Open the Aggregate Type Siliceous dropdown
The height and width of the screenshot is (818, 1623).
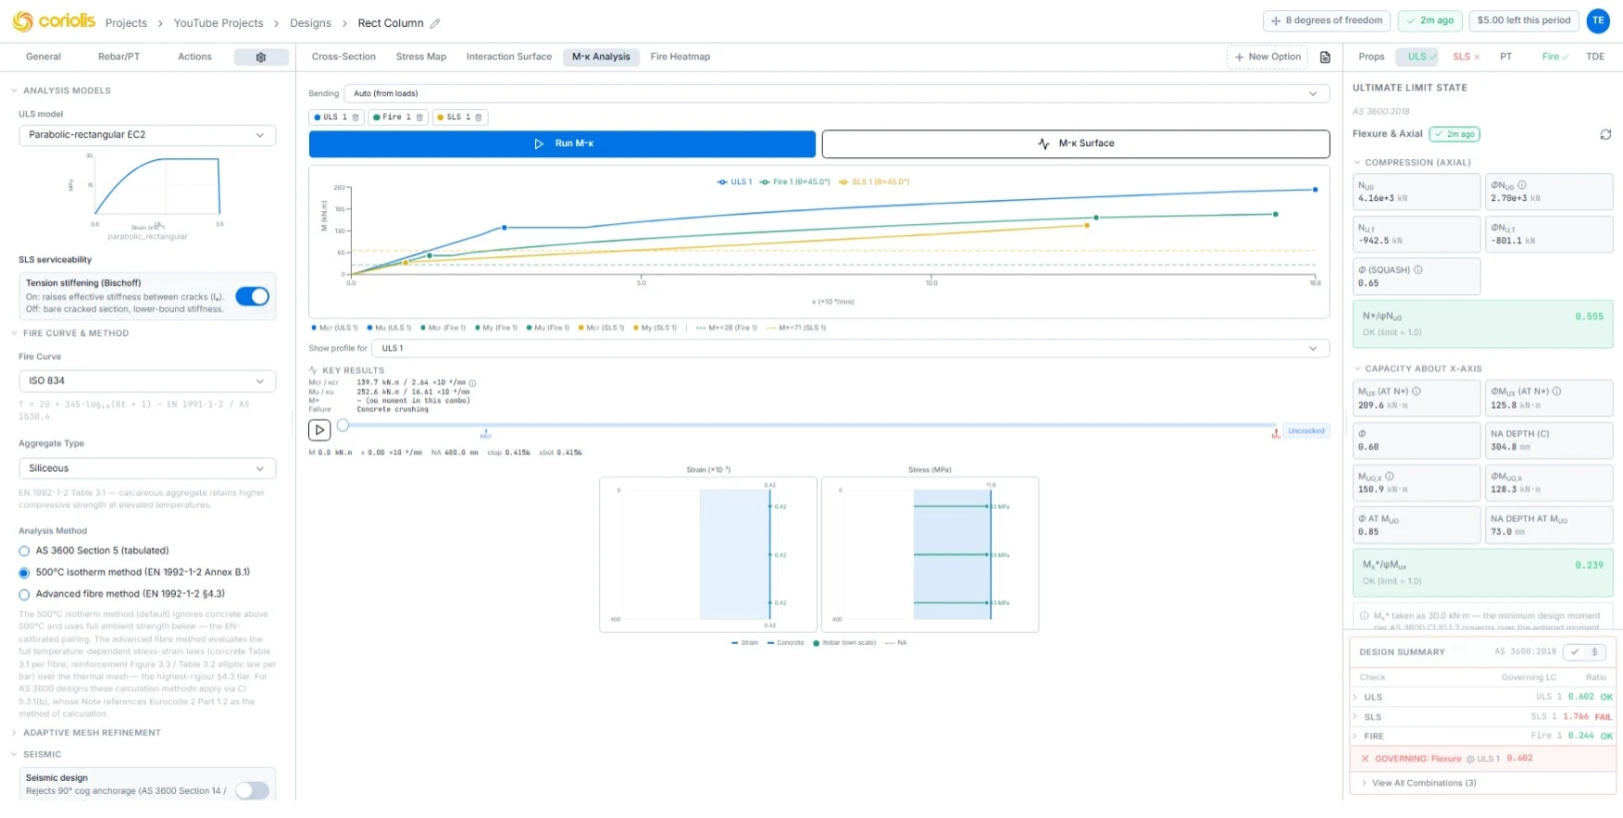pyautogui.click(x=147, y=468)
